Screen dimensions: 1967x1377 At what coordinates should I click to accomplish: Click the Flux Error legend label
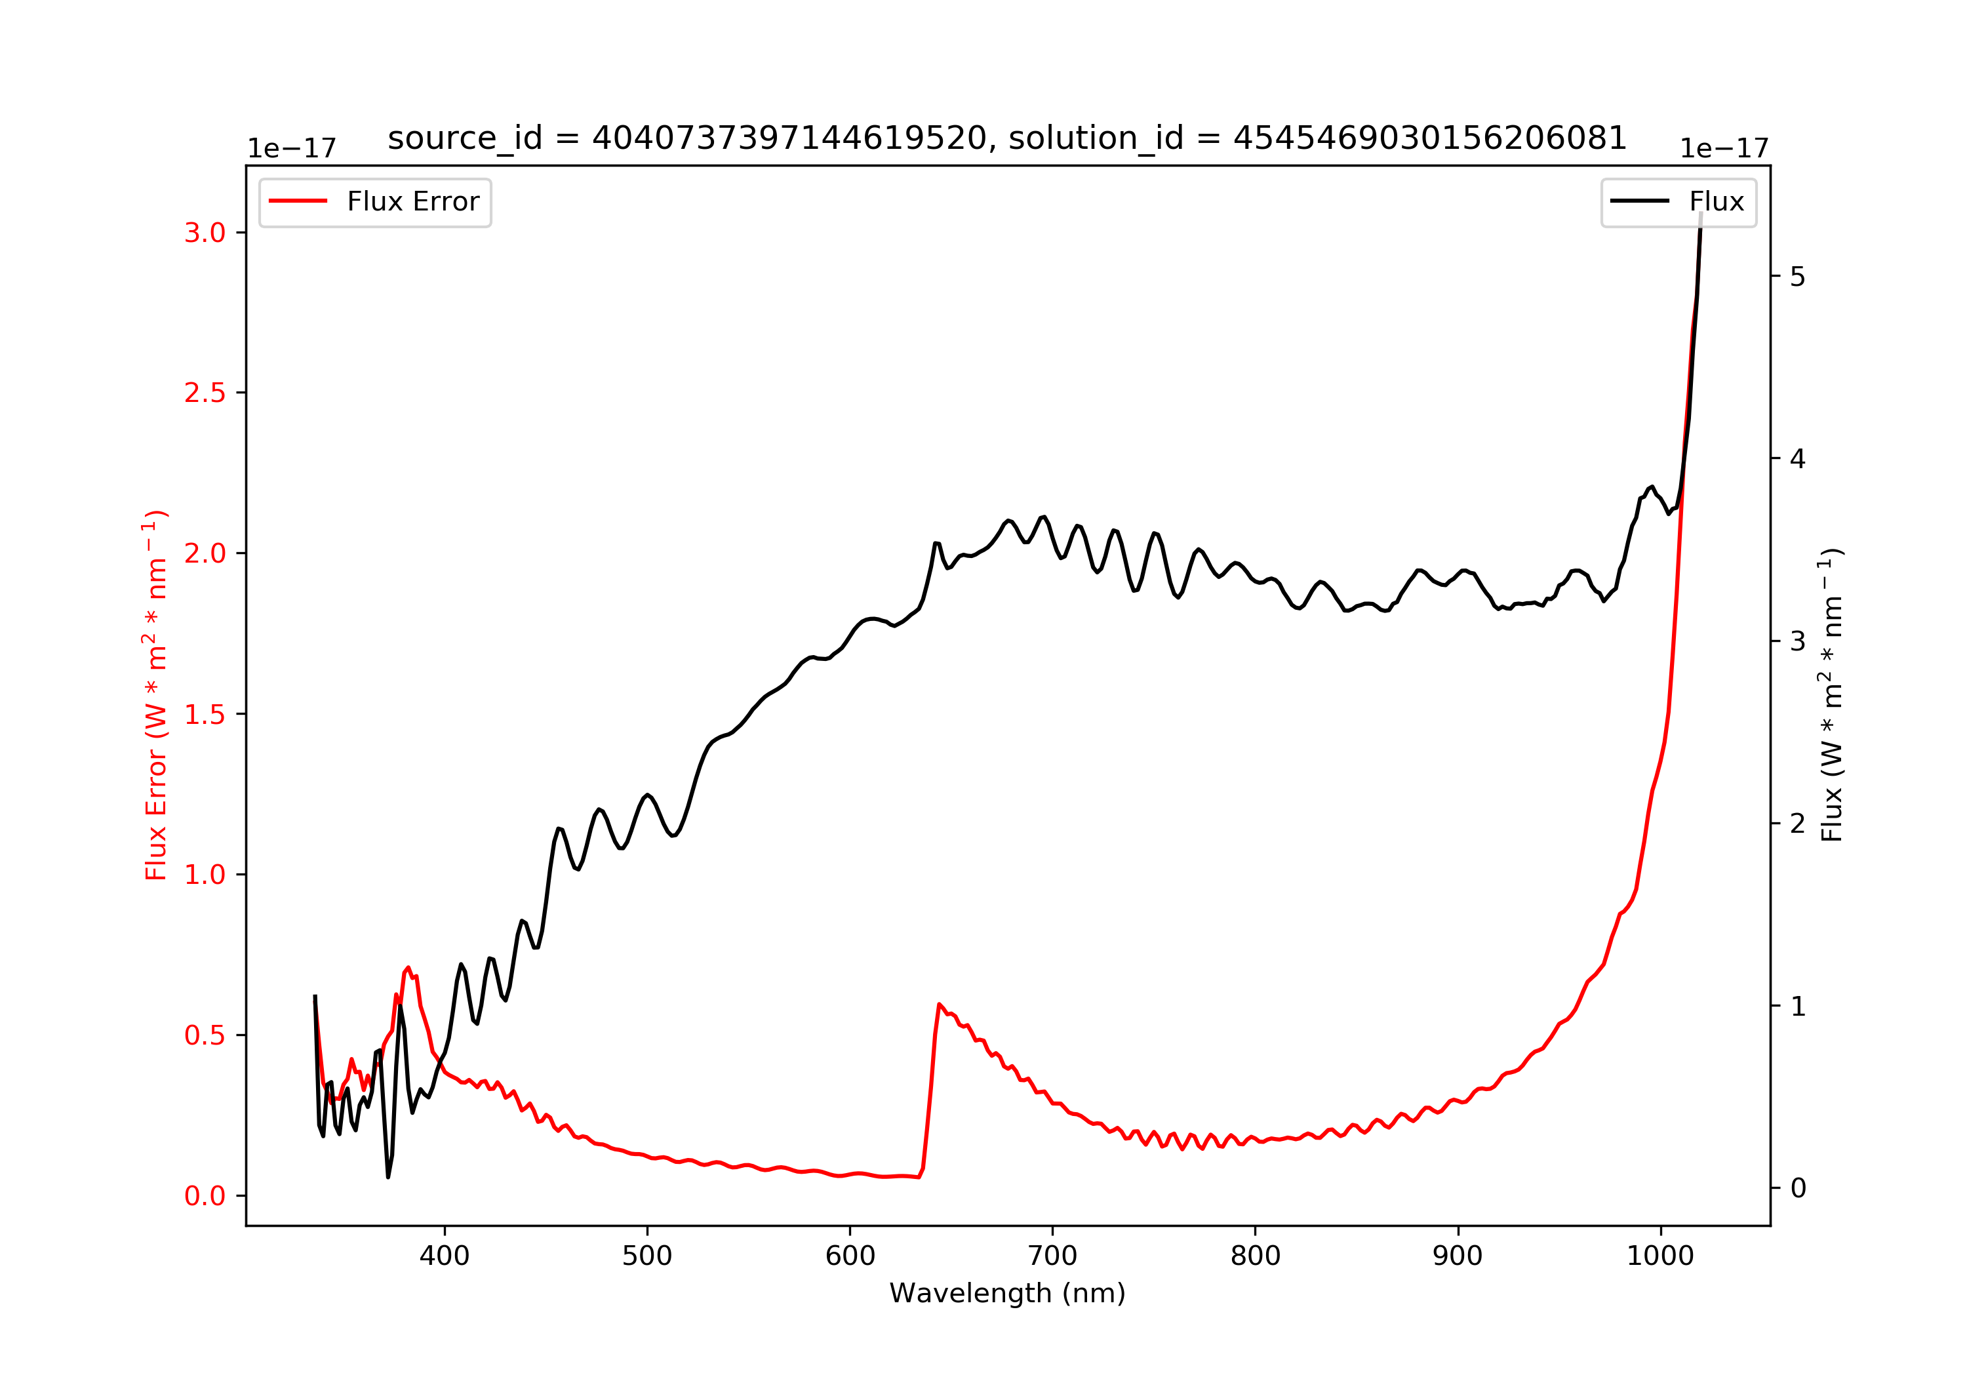(x=413, y=202)
